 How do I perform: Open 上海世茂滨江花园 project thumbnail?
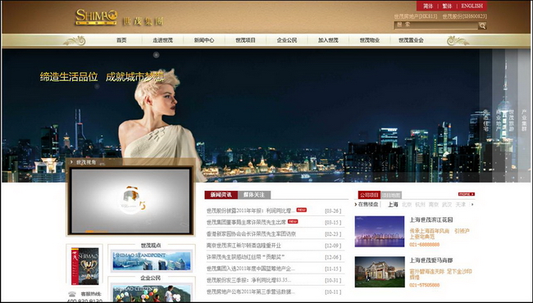(380, 232)
